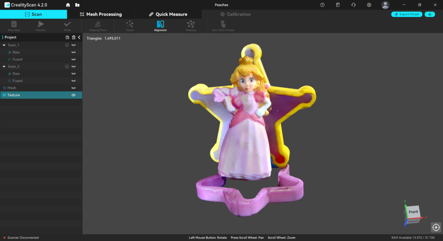This screenshot has width=443, height=241.
Task: Collapse the Project panel with the chevron
Action: pyautogui.click(x=79, y=37)
